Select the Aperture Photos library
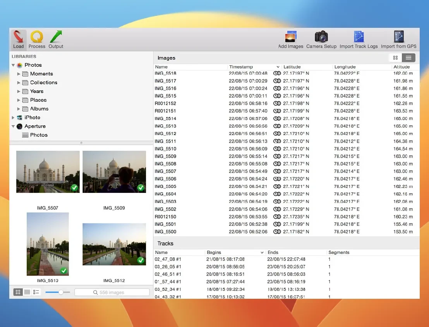The width and height of the screenshot is (429, 327). click(38, 135)
